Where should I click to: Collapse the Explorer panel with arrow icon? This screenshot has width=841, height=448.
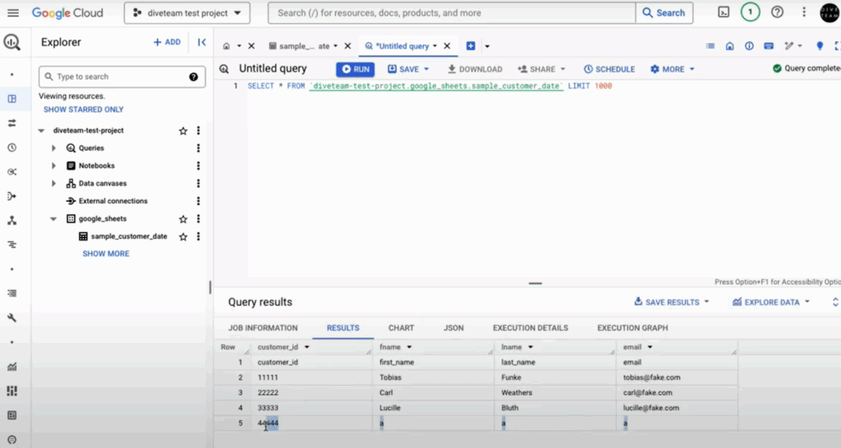tap(201, 42)
